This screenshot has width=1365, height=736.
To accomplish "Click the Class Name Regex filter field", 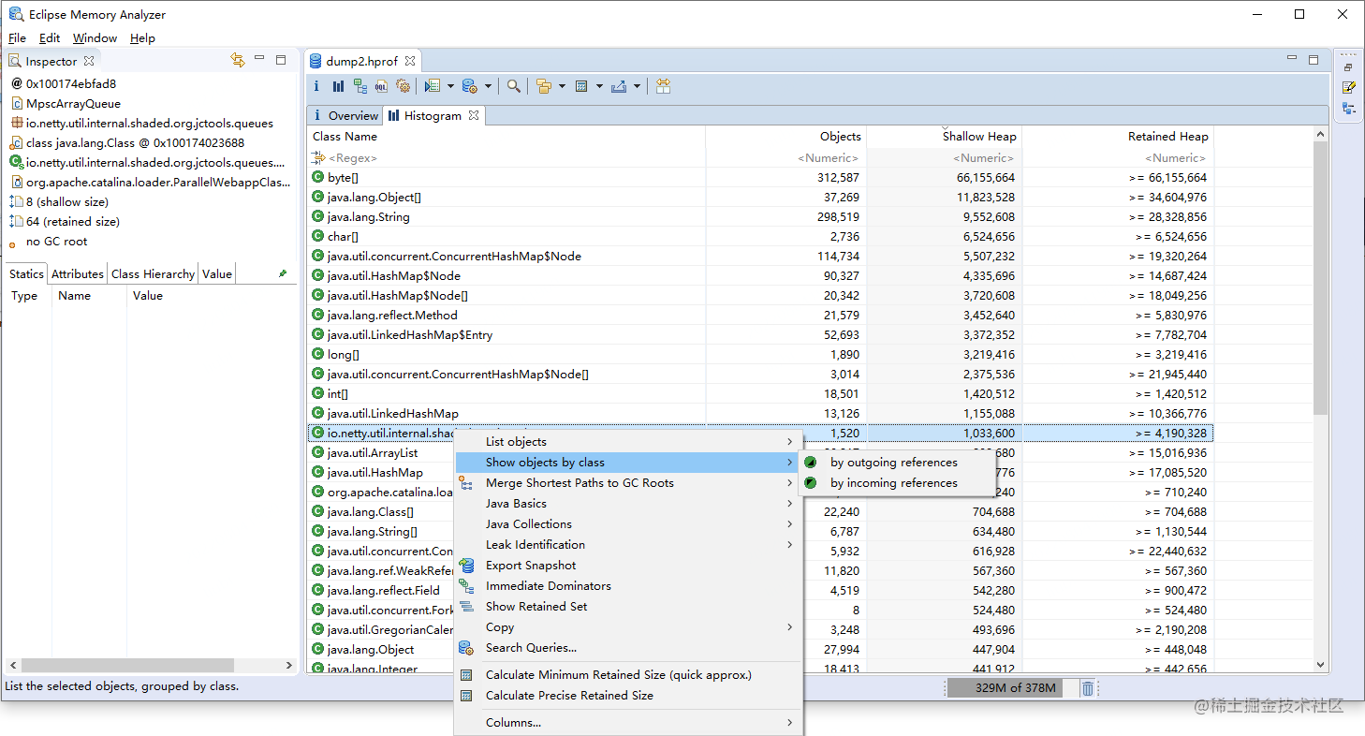I will coord(506,158).
